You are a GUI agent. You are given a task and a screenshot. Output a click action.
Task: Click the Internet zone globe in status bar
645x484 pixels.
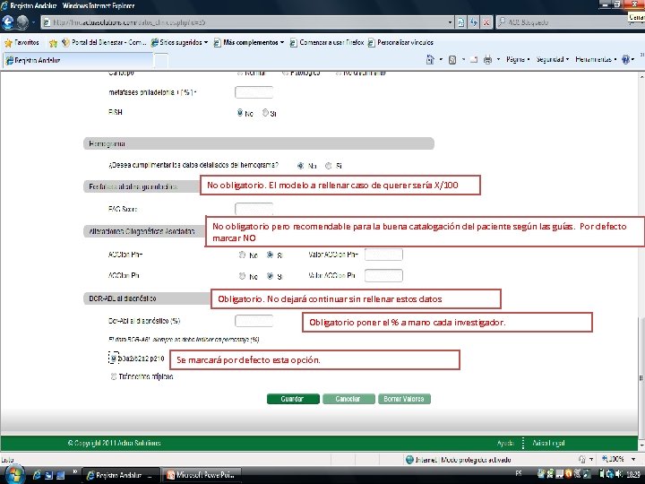409,460
